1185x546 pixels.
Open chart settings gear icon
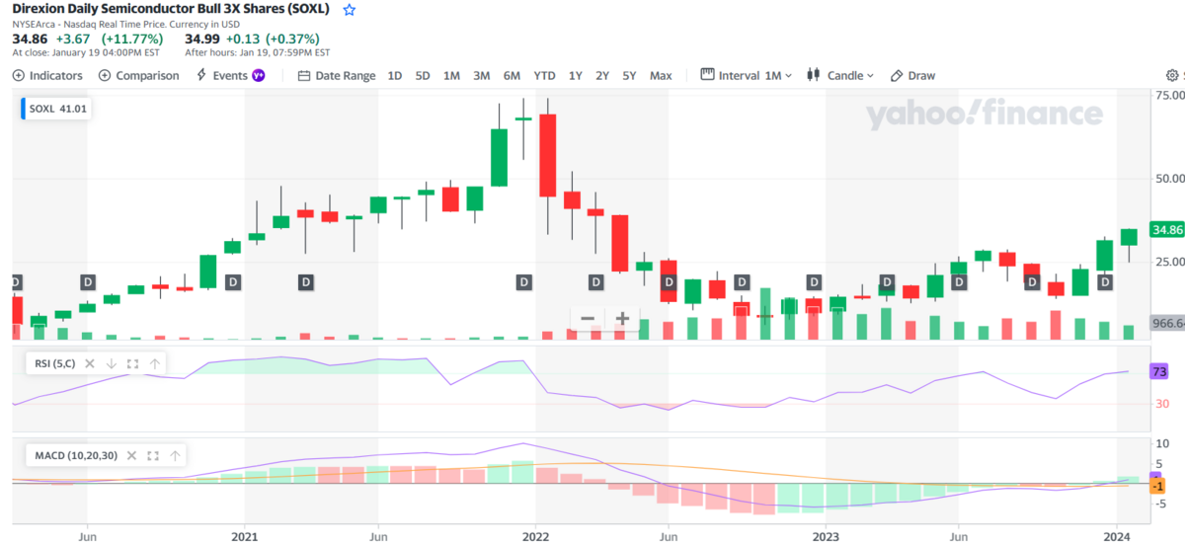coord(1173,75)
